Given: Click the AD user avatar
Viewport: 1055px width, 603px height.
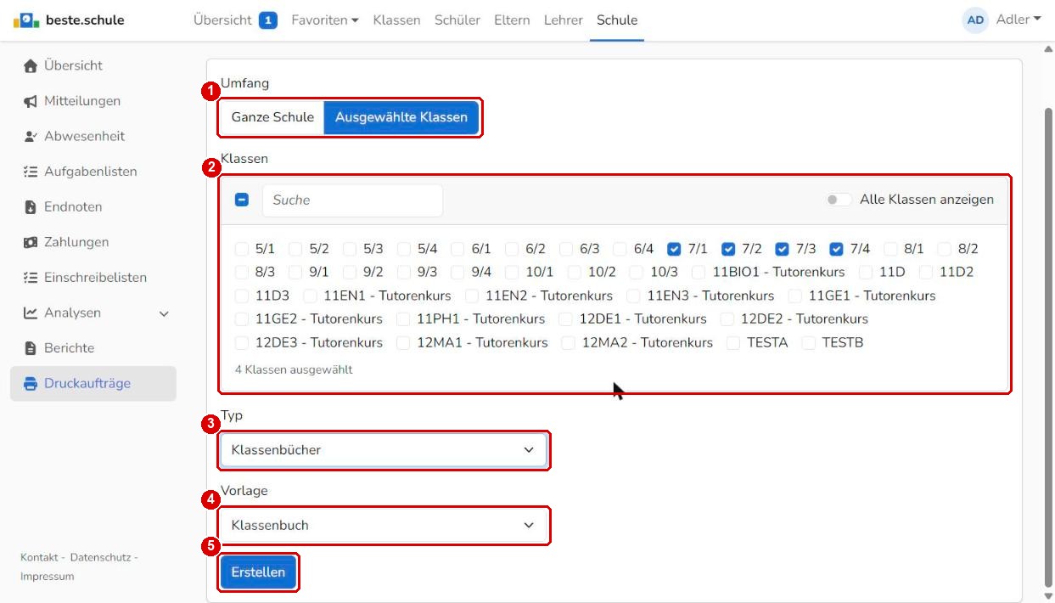Looking at the screenshot, I should click(975, 20).
